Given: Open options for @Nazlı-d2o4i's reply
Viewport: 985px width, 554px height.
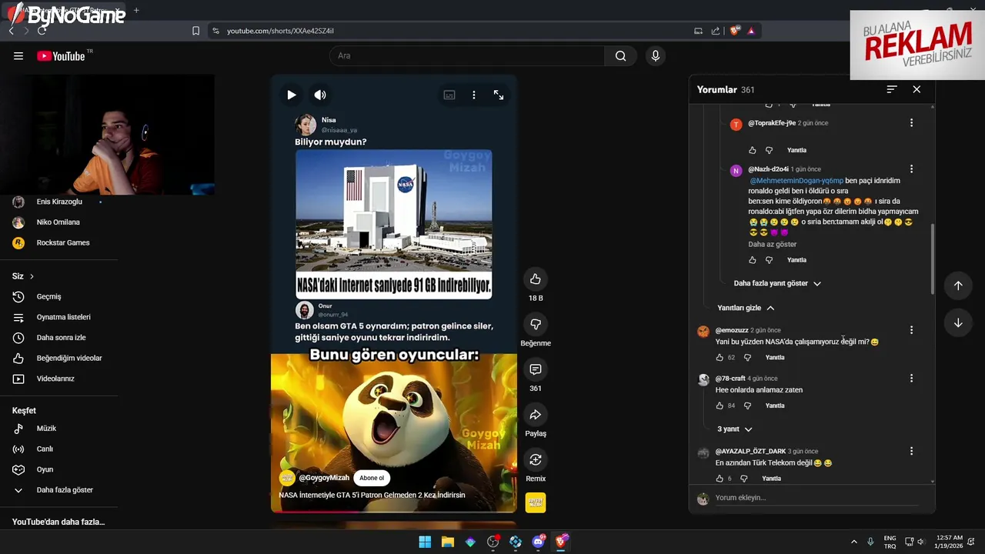Looking at the screenshot, I should pos(911,169).
